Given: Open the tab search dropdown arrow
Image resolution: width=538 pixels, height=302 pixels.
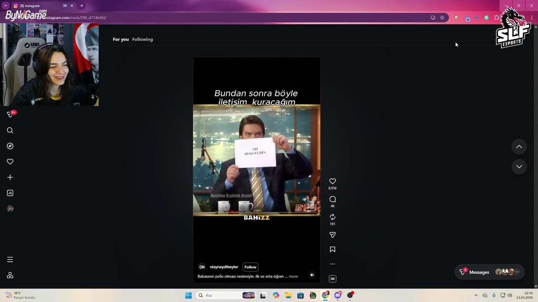Looking at the screenshot, I should point(5,6).
